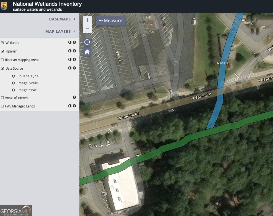Uncheck the Wetlands layer checkbox
273x216 pixels.
(2, 43)
